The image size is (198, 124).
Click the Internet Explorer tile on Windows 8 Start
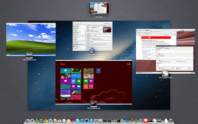point(73,81)
